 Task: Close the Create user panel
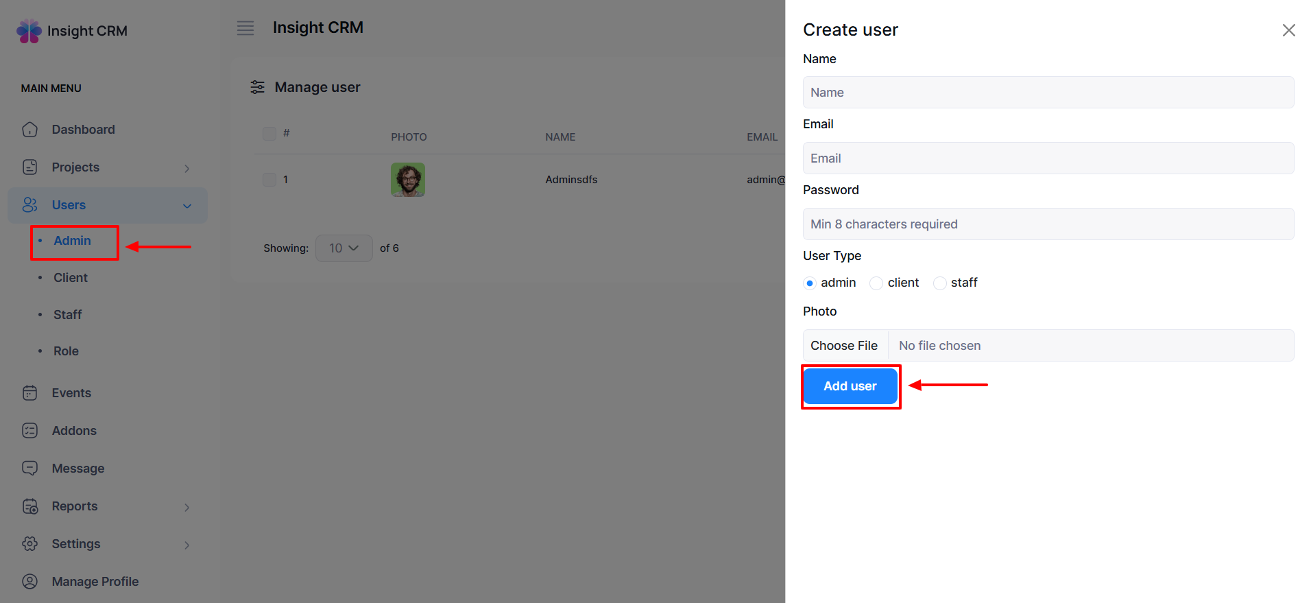1288,30
